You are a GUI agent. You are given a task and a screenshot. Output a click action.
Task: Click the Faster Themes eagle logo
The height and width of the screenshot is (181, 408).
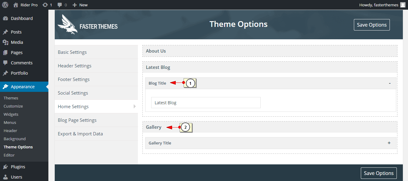(x=67, y=24)
